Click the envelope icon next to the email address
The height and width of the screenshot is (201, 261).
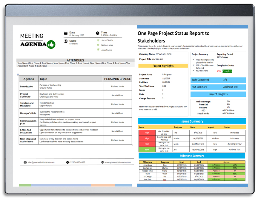[x=25, y=162]
